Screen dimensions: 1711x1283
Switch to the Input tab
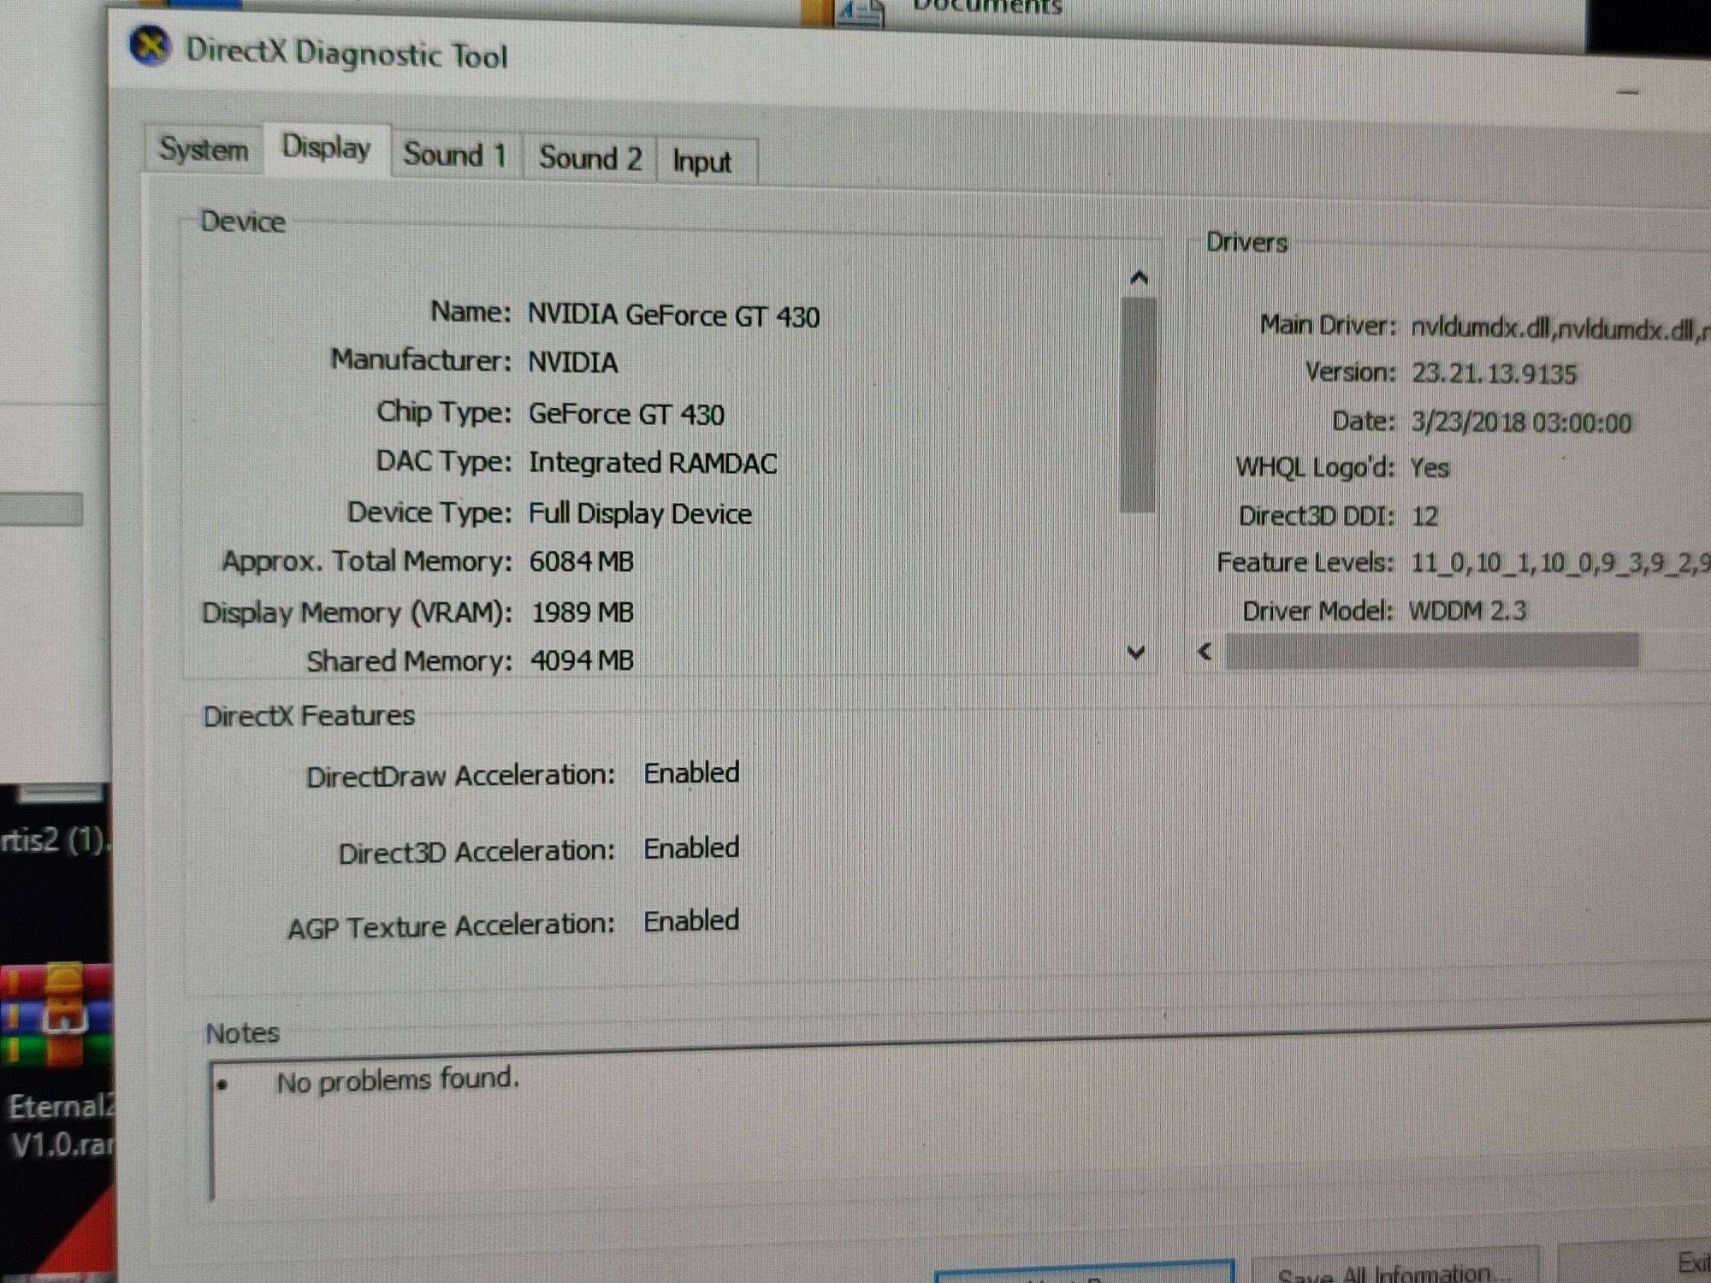pyautogui.click(x=702, y=162)
